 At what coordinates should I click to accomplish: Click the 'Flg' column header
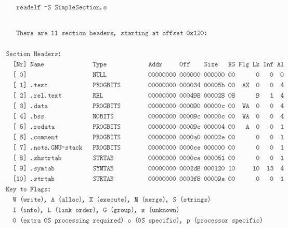point(244,64)
